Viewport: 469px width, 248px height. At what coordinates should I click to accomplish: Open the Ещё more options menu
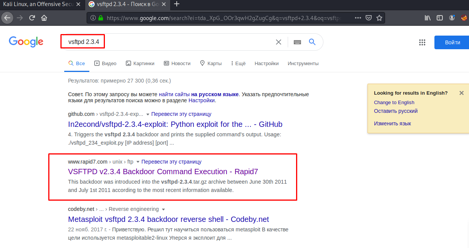coord(238,64)
